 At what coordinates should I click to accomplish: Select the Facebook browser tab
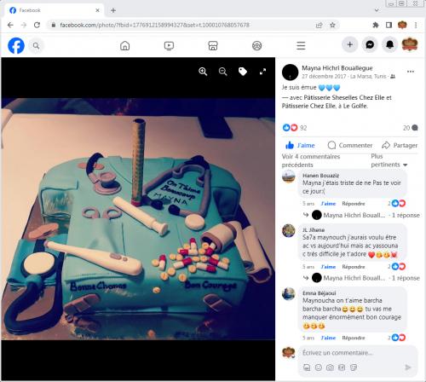(54, 10)
